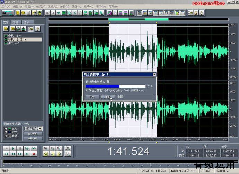Jump to end with the skip-forward button
The width and height of the screenshot is (239, 174).
pos(27,154)
